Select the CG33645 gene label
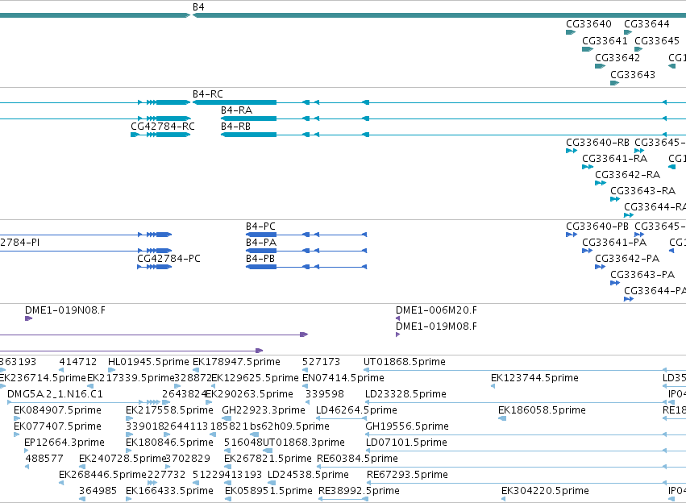This screenshot has width=686, height=503. (x=657, y=40)
